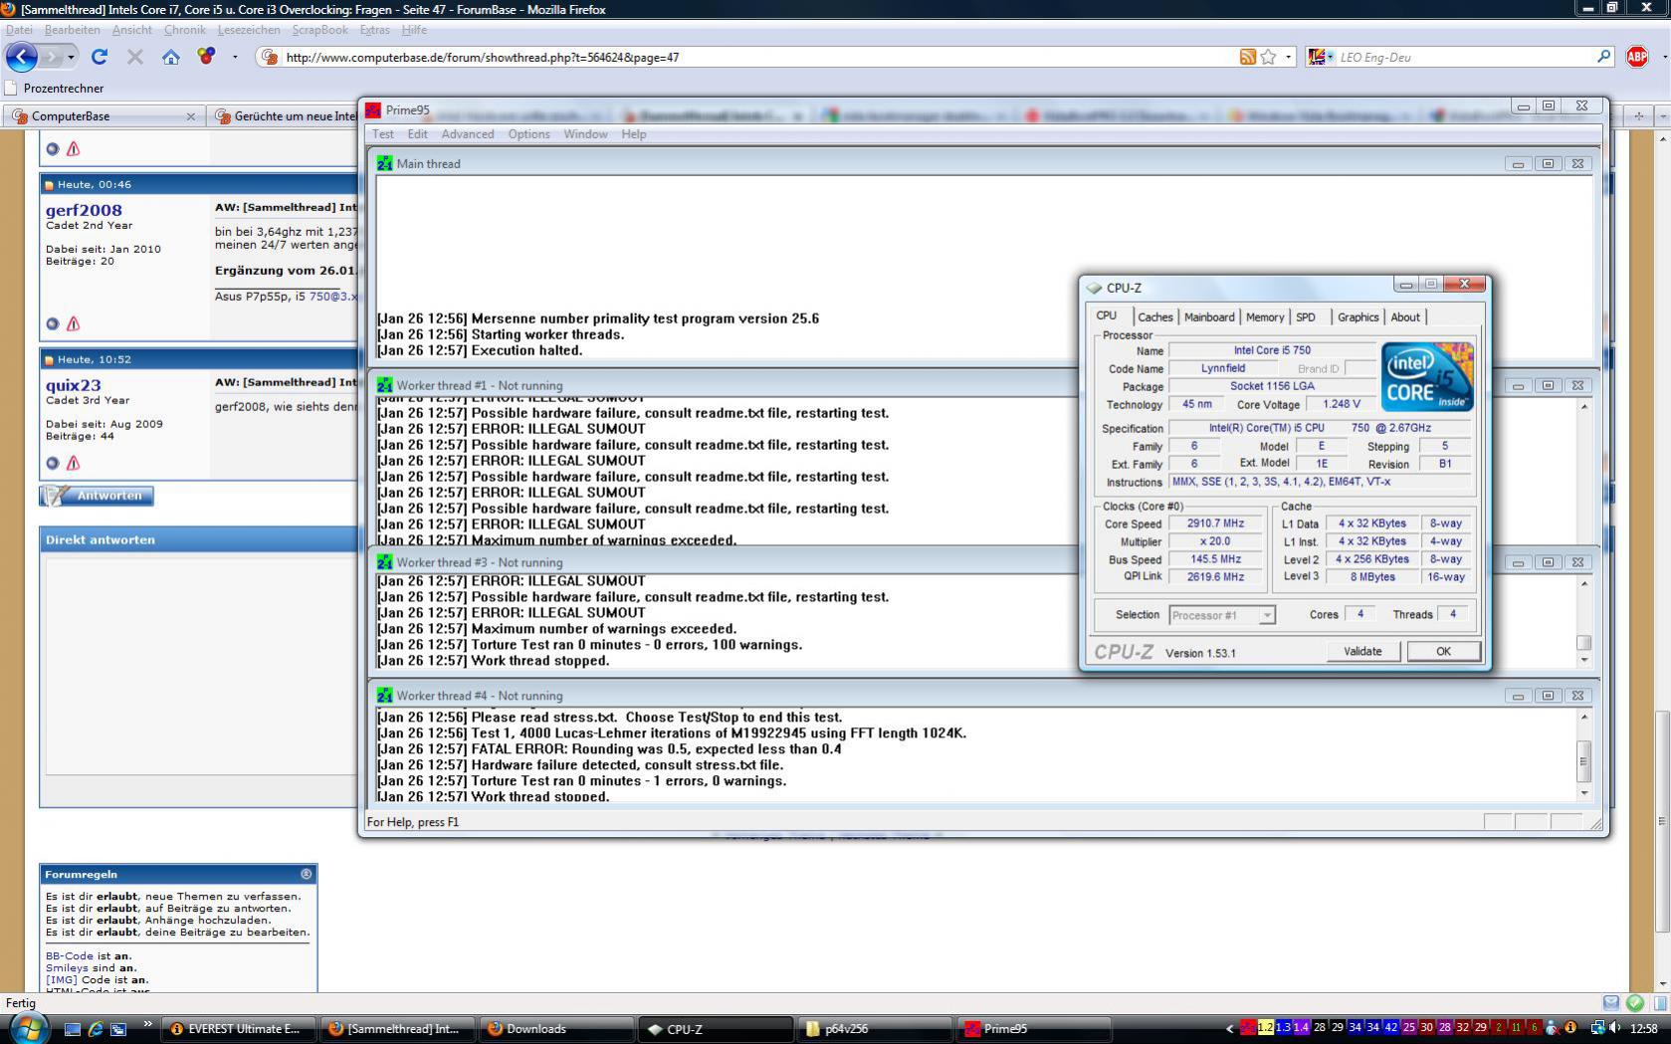This screenshot has width=1671, height=1044.
Task: Click the Firefox back arrow button
Action: tap(22, 57)
